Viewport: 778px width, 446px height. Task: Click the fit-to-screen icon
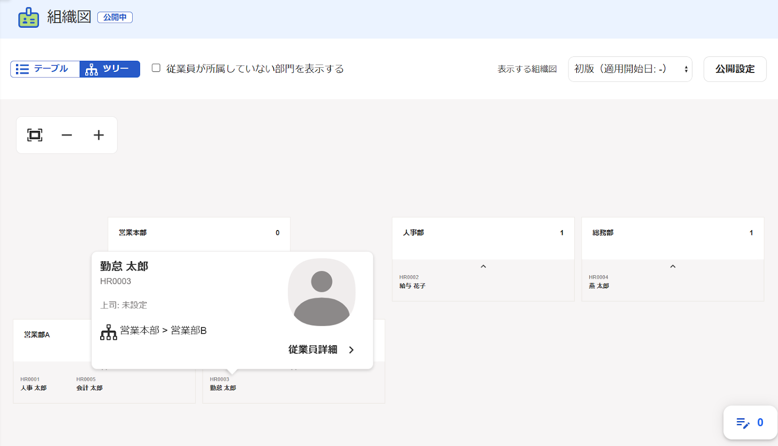click(x=35, y=135)
